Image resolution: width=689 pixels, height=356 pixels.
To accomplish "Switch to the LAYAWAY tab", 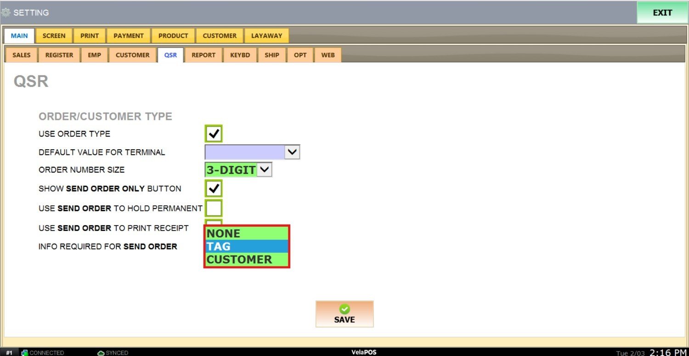I will tap(266, 35).
